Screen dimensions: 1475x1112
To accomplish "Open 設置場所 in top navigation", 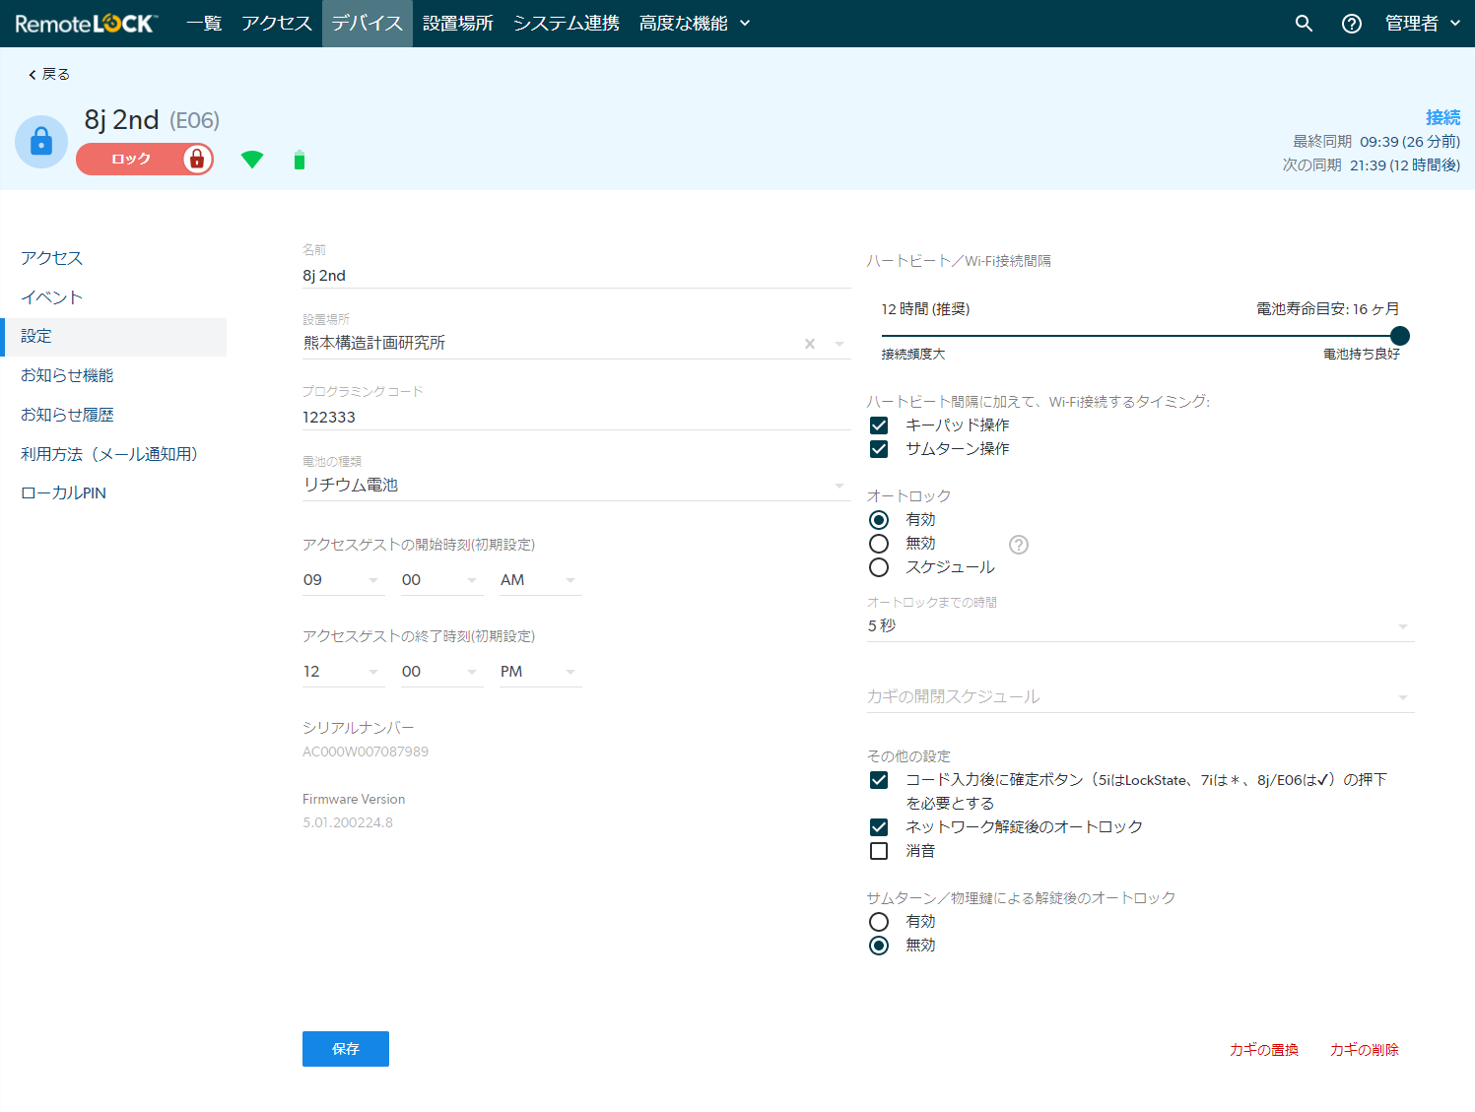I will click(458, 24).
